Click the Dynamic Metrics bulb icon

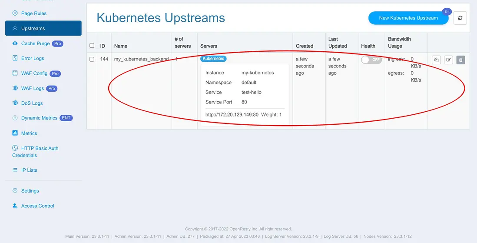(x=15, y=118)
